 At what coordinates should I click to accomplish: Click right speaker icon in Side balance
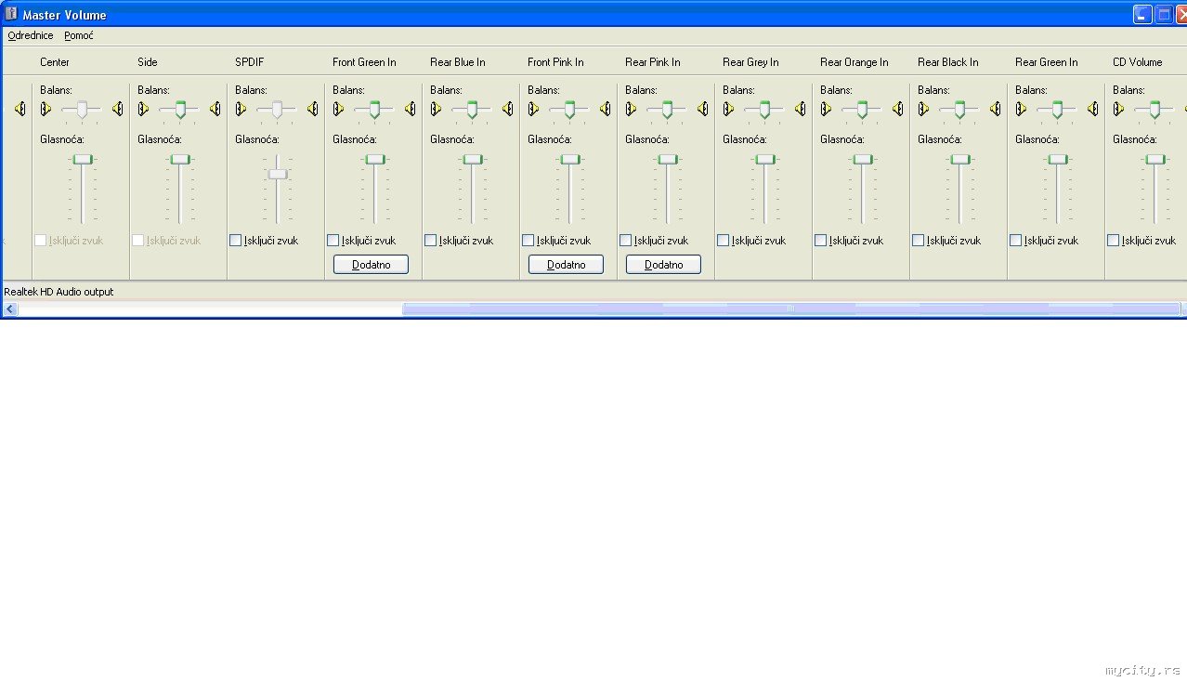pos(215,109)
